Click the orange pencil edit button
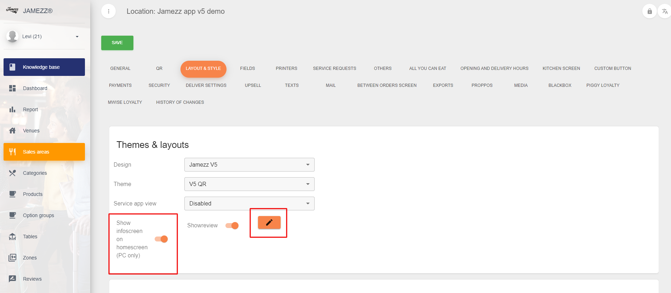The width and height of the screenshot is (671, 293). [269, 222]
